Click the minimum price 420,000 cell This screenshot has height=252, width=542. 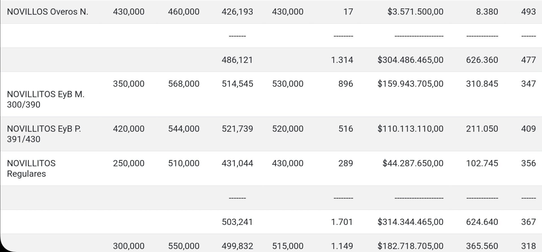pos(128,129)
